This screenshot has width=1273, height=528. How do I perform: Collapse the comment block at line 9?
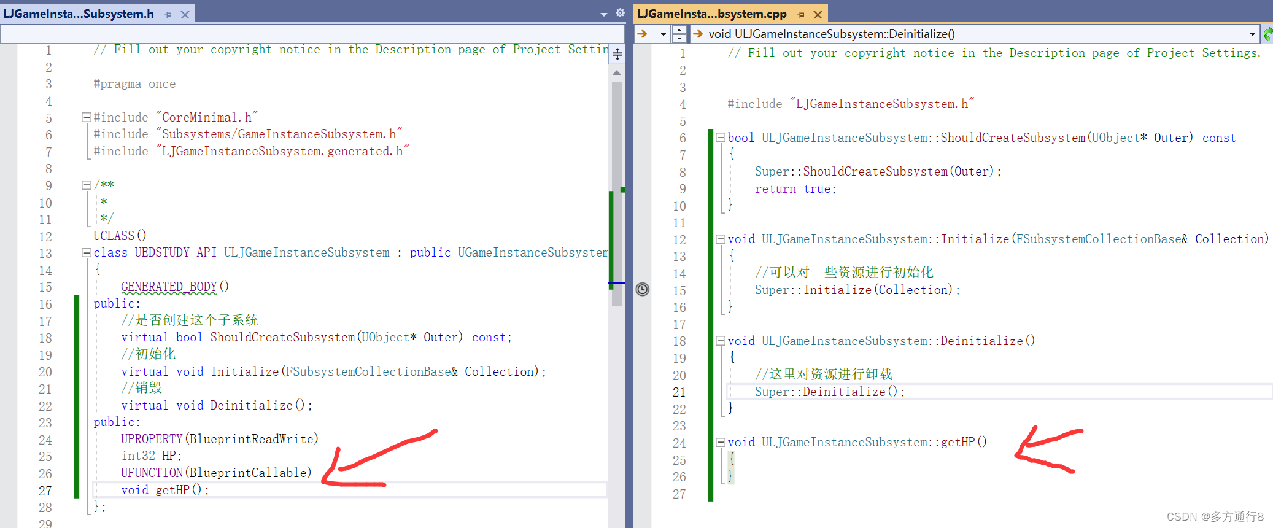[x=87, y=185]
